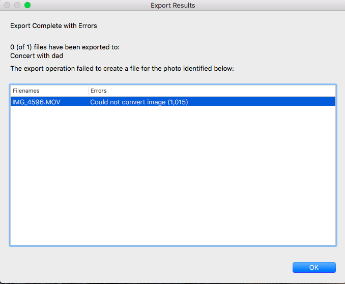Click the 'Concert with dad' destination name
345x284 pixels.
pos(37,55)
